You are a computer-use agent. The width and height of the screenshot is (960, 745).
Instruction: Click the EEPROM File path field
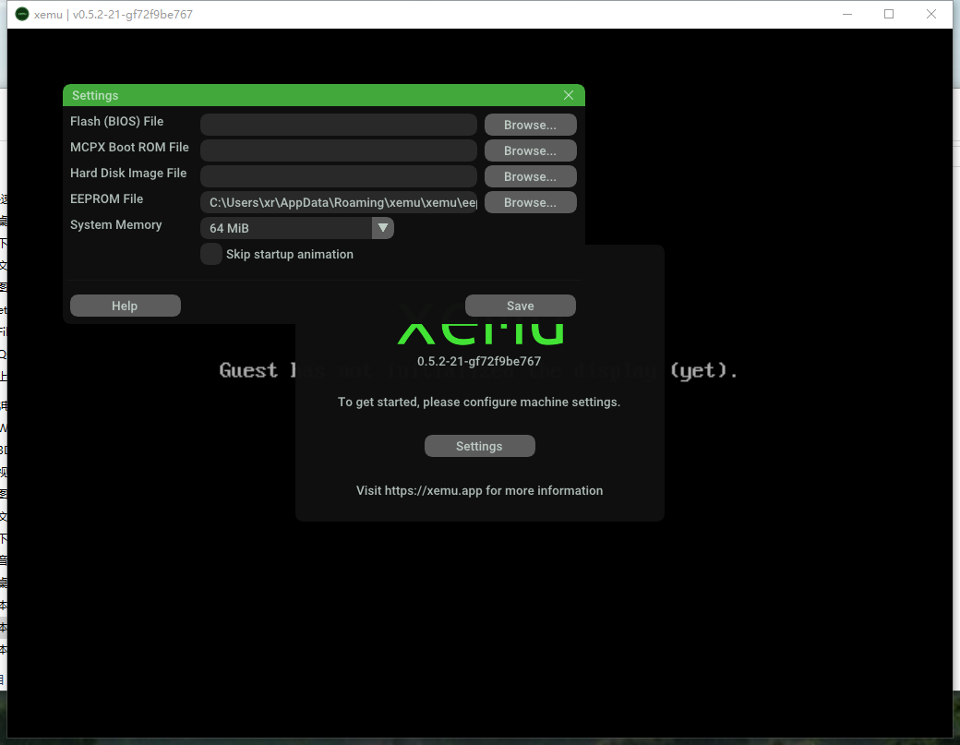pyautogui.click(x=338, y=202)
